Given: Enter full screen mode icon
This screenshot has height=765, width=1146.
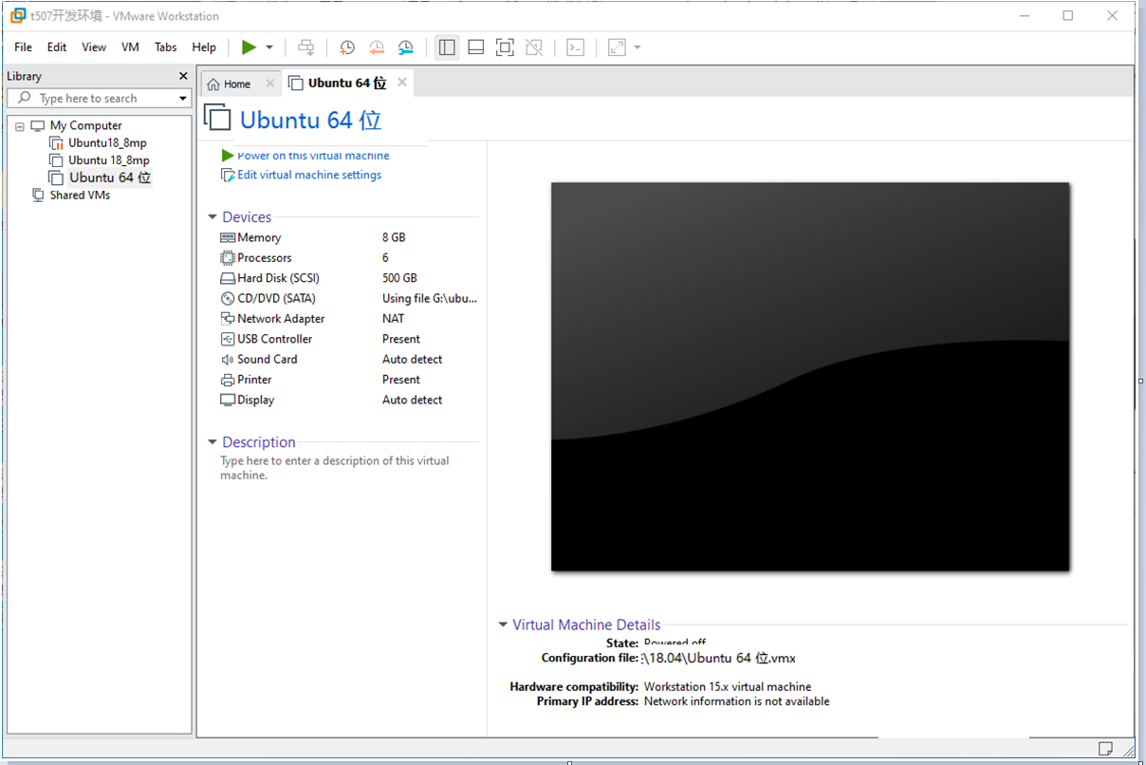Looking at the screenshot, I should tap(505, 47).
